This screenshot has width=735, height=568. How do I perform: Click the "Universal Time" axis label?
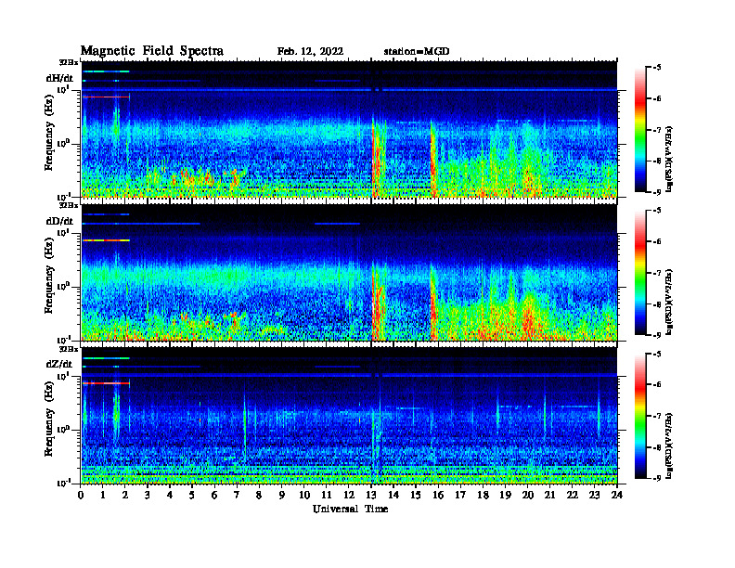[x=350, y=509]
